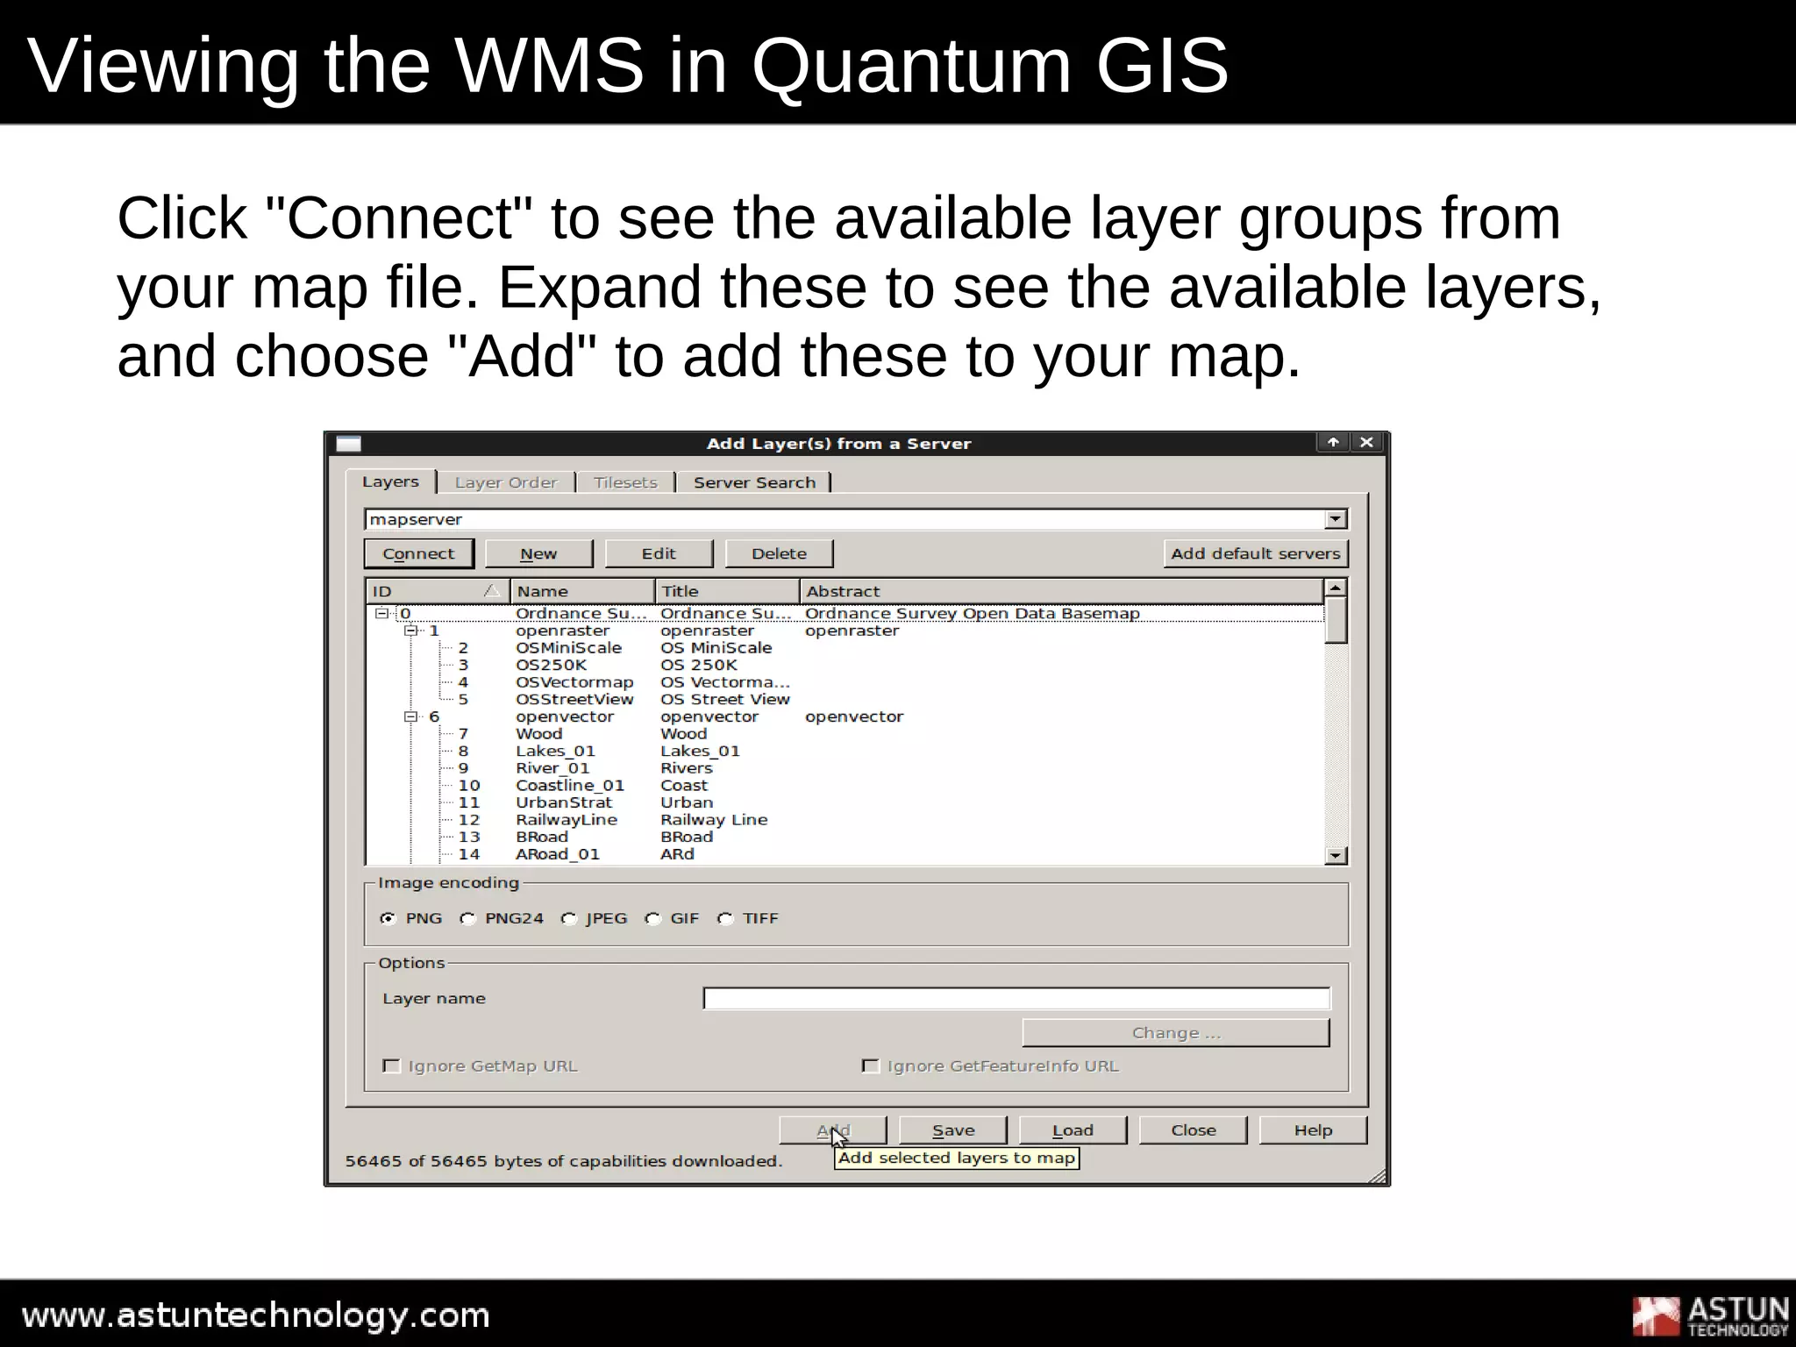The width and height of the screenshot is (1796, 1347).
Task: Click Add default servers button
Action: point(1255,553)
